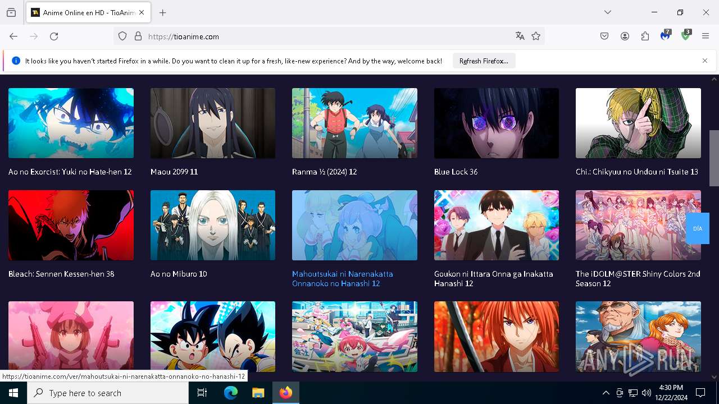Viewport: 719px width, 404px height.
Task: Open Mahoutsukai ni Narenakatta thumbnail
Action: (x=354, y=225)
